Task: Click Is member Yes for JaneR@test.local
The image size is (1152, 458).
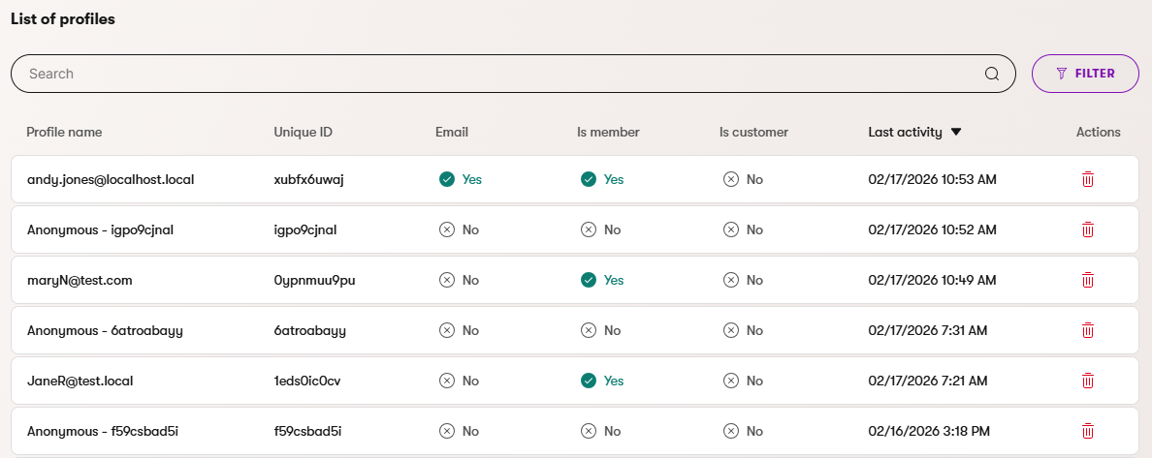Action: (602, 381)
